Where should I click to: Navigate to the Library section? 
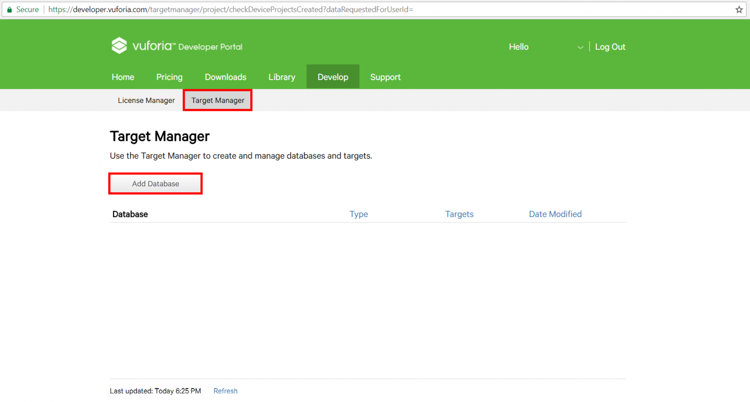click(282, 77)
